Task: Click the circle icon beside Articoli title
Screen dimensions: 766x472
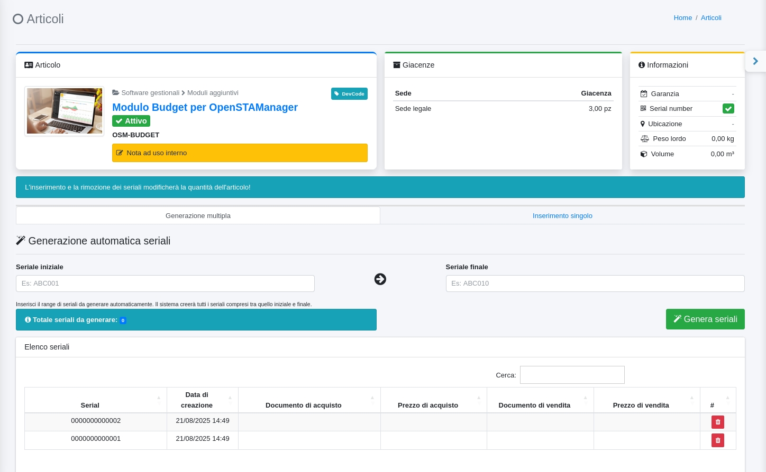Action: [18, 19]
